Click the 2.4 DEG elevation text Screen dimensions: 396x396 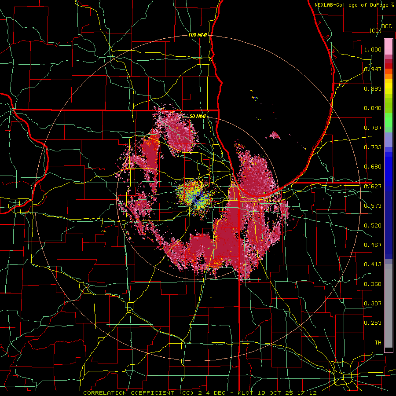(x=211, y=393)
